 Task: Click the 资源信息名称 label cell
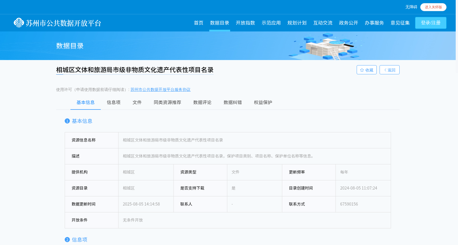92,140
